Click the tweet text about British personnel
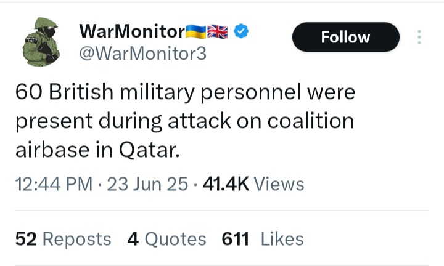 point(185,121)
